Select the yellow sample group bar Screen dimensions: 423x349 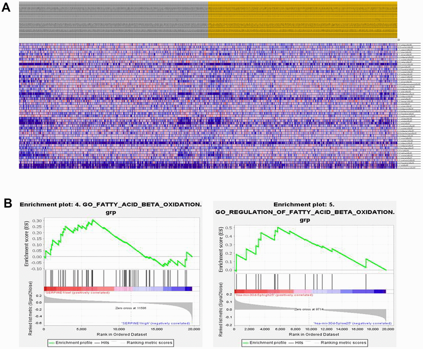coord(302,20)
